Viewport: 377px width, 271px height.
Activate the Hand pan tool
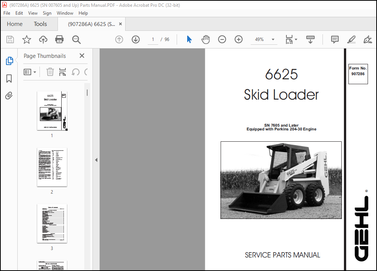(x=206, y=39)
